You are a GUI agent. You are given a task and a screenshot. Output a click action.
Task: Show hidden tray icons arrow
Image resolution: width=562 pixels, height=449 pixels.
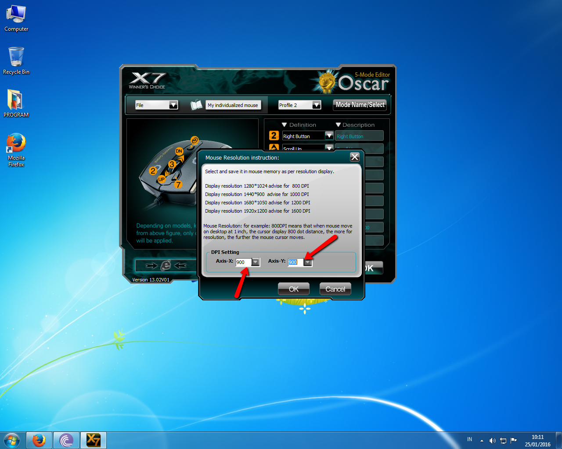pyautogui.click(x=482, y=441)
